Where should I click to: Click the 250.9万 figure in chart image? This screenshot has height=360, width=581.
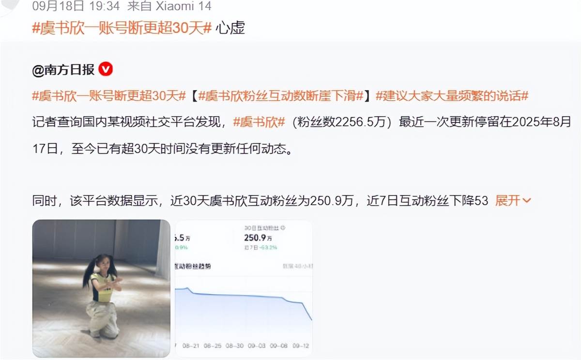click(x=259, y=238)
